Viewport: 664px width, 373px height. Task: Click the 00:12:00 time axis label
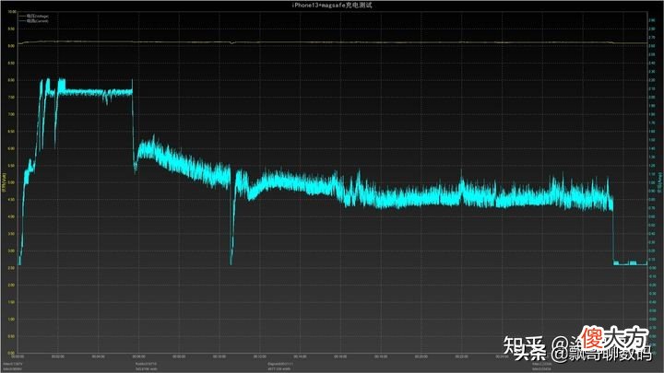tap(259, 357)
